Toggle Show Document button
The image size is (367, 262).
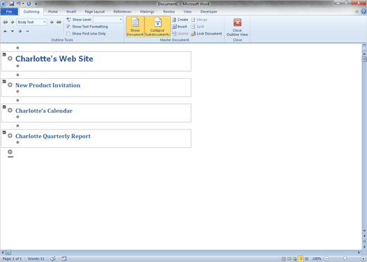pos(135,27)
